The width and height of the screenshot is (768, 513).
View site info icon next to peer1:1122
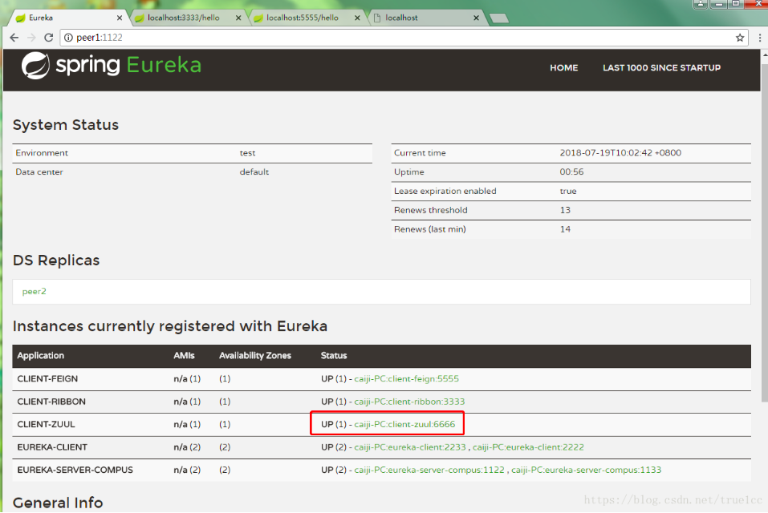[68, 38]
